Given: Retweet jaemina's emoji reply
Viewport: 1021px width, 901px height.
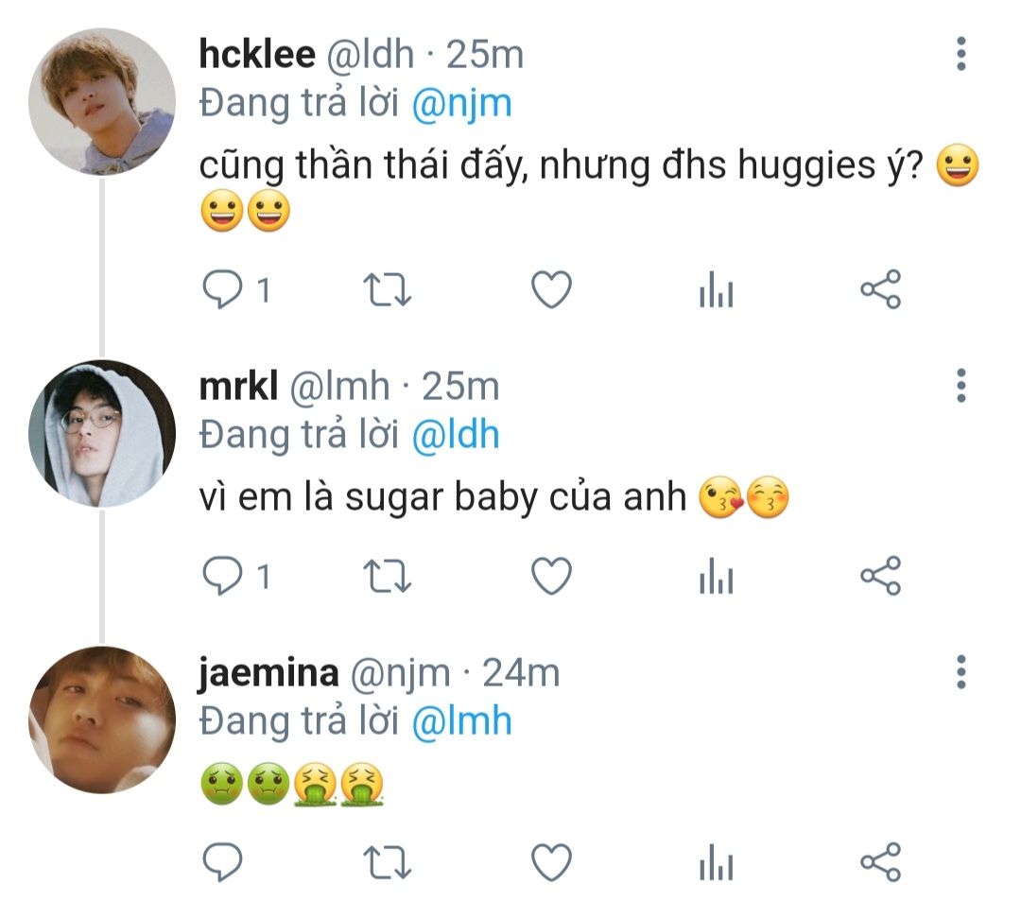Looking at the screenshot, I should point(388,861).
